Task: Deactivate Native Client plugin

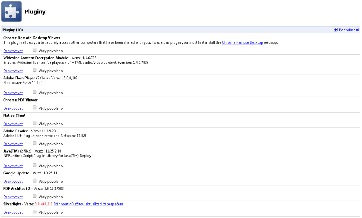Action: pyautogui.click(x=13, y=124)
